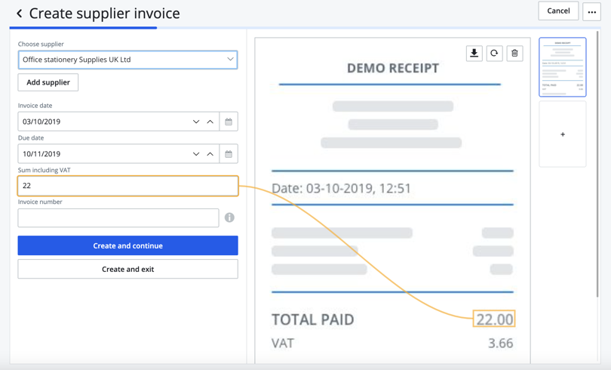Download the receipt document
The width and height of the screenshot is (611, 370).
474,54
